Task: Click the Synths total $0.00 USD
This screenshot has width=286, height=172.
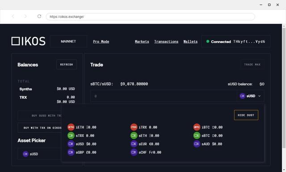Action: [x=66, y=89]
